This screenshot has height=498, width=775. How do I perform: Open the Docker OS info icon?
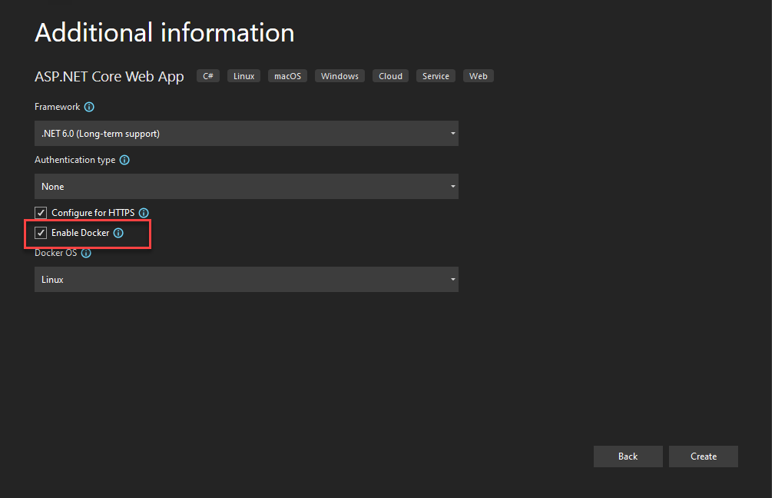coord(85,253)
